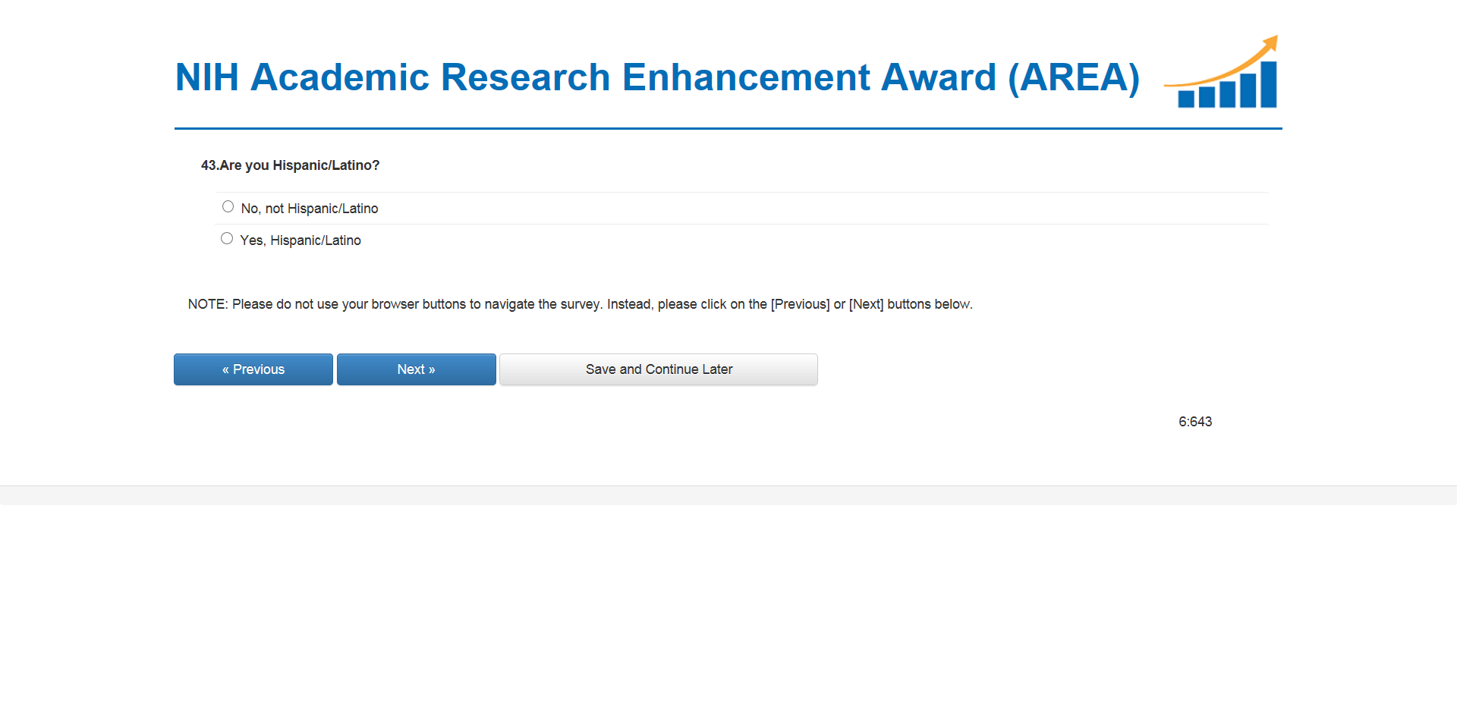
Task: Click the page code "6:643"
Action: 1195,422
